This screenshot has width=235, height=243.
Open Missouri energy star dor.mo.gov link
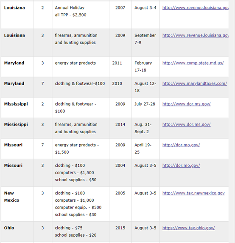tap(181, 145)
